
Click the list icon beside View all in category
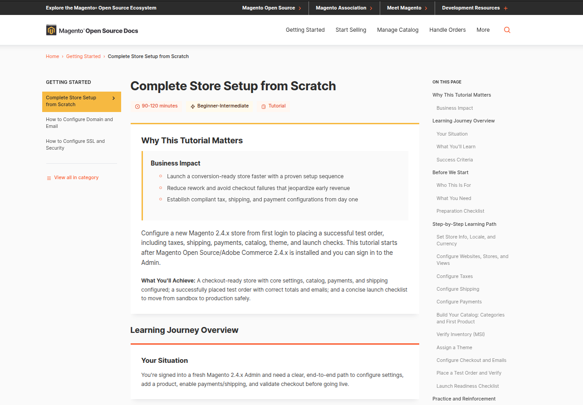point(49,178)
